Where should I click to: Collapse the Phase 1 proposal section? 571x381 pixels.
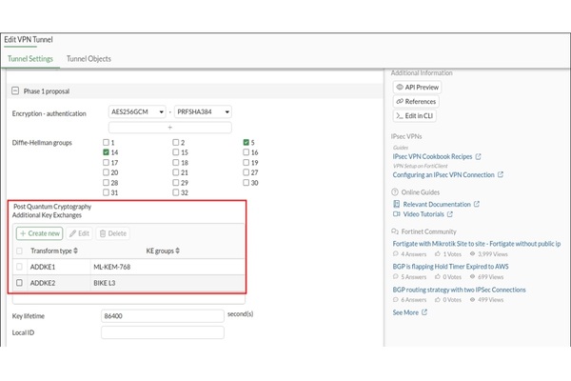click(x=15, y=90)
